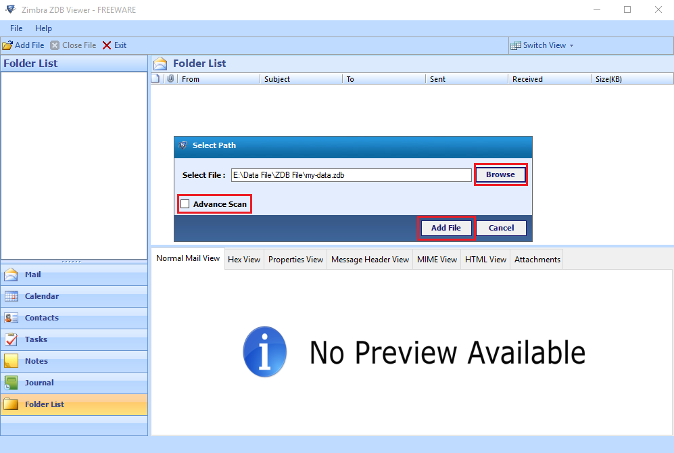Click the sidebar splitter grip dots
Screen dimensions: 674x453
coord(72,262)
